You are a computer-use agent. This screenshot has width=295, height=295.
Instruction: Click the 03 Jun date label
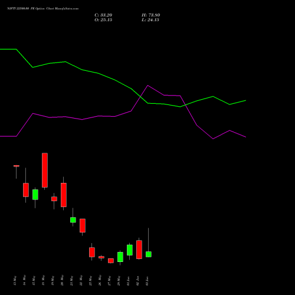point(147,281)
